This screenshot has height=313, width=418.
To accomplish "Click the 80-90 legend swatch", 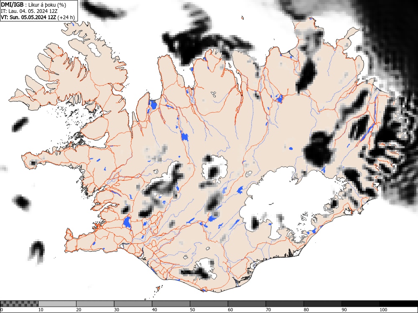I will click(x=323, y=304).
